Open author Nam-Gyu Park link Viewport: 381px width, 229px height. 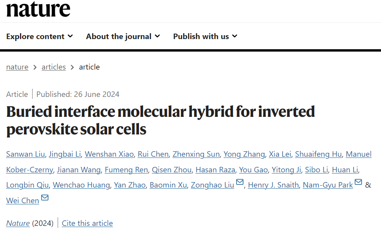pos(328,185)
